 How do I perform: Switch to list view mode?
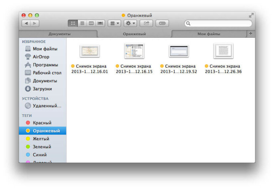tap(82, 23)
